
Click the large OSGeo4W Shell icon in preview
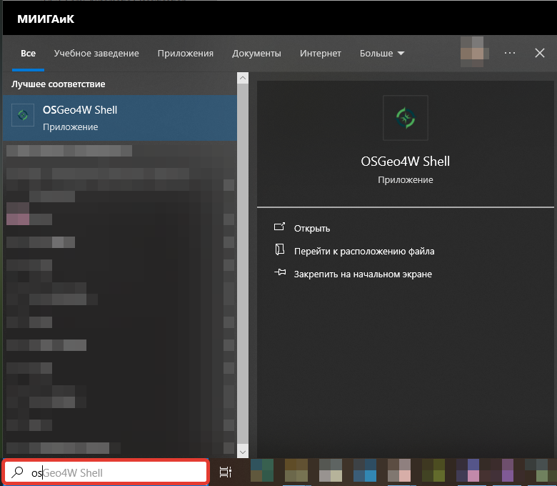406,118
